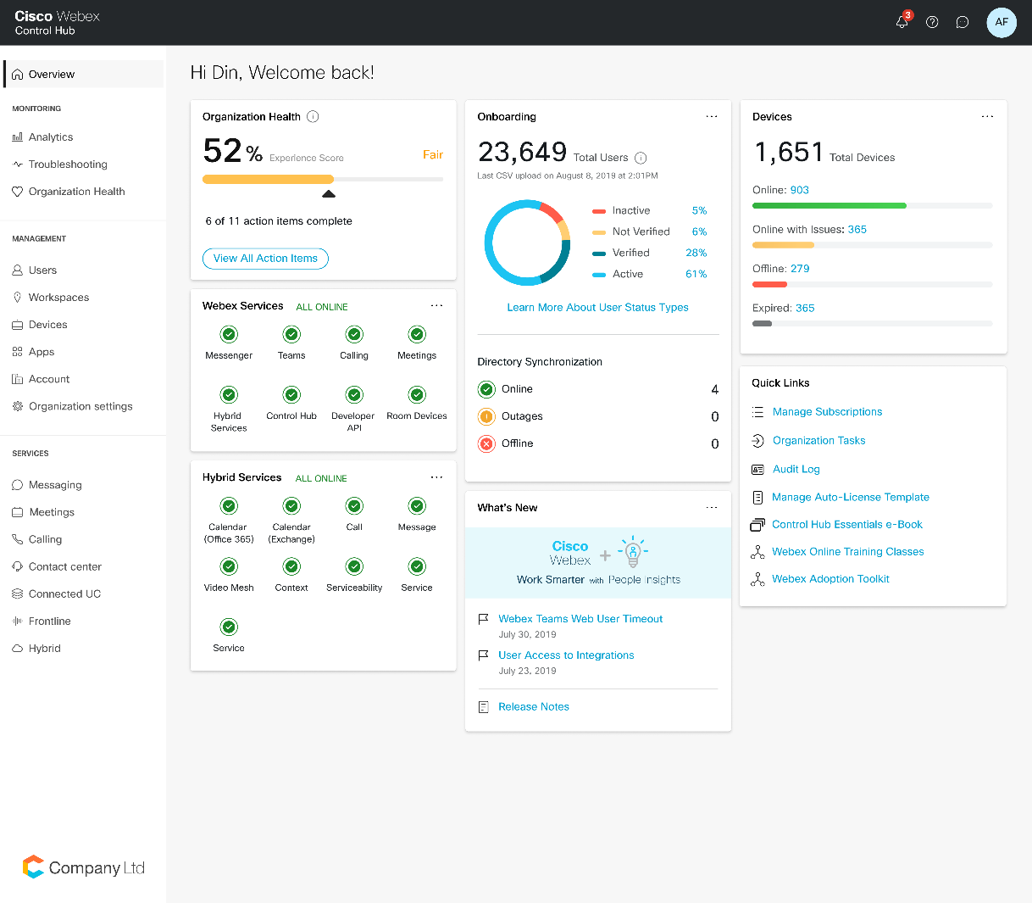1032x903 pixels.
Task: Select Overview in the sidebar
Action: 84,74
